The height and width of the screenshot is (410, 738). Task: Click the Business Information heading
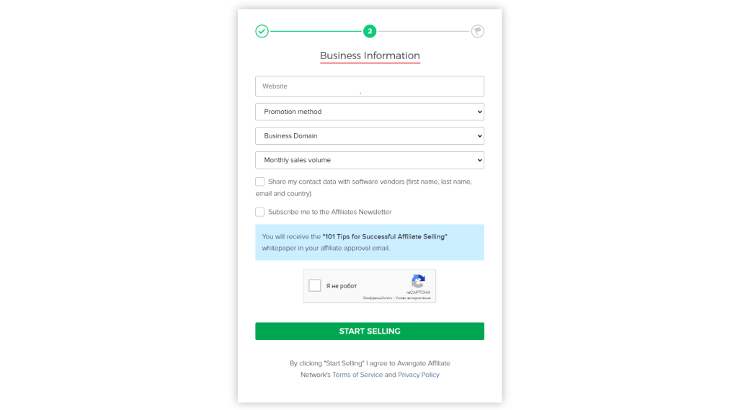[x=370, y=55]
